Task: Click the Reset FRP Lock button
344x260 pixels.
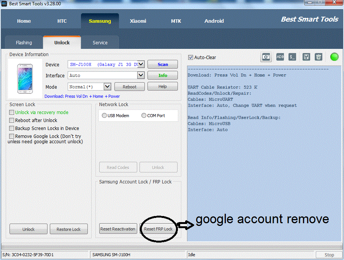Action: coord(158,229)
